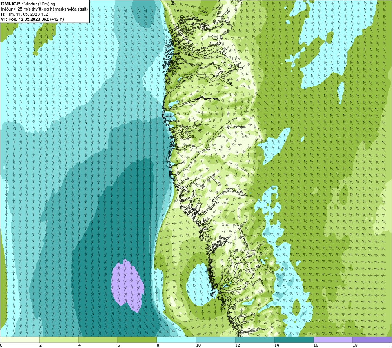392x348 pixels.
Task: Select the darker purple legend swatch above 18
Action: pyautogui.click(x=372, y=339)
